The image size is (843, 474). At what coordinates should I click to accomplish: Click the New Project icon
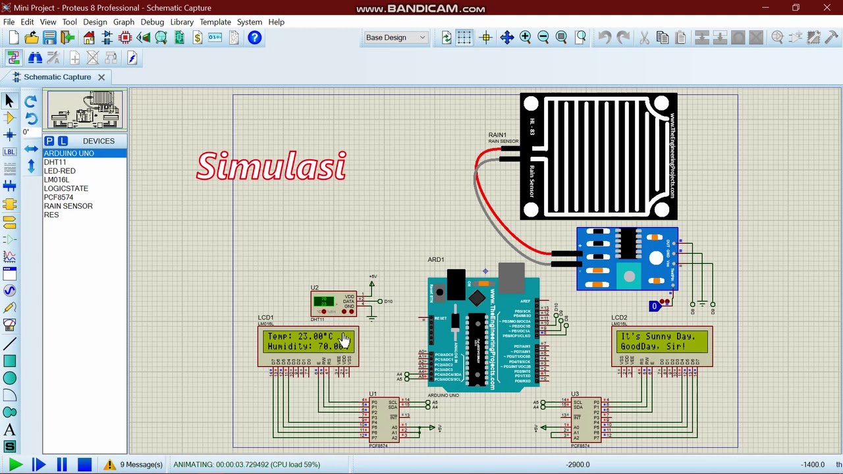pyautogui.click(x=14, y=38)
